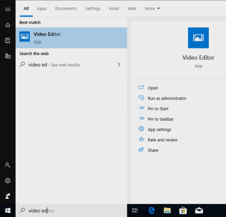Open App settings text link
Image resolution: width=226 pixels, height=217 pixels.
pos(159,129)
